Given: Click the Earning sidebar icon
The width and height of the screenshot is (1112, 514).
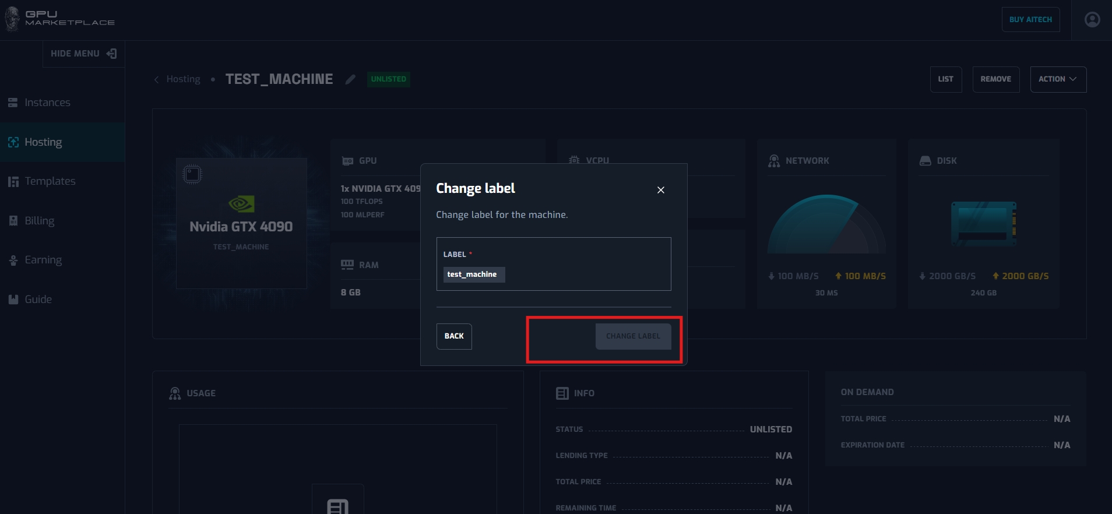Looking at the screenshot, I should [13, 260].
